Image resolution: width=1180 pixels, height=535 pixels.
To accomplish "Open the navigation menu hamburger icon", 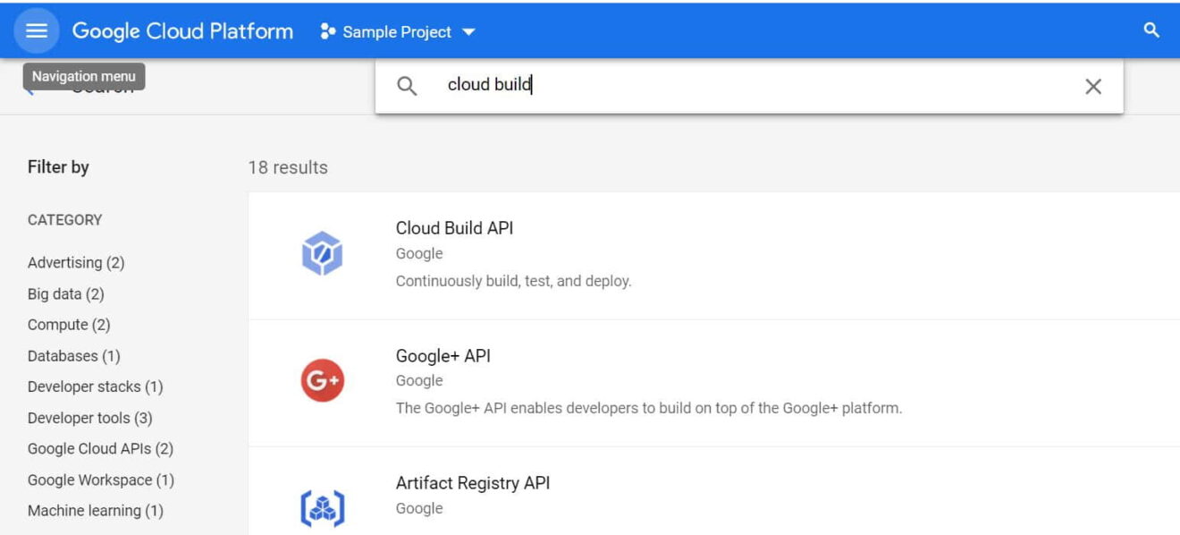I will 37,30.
